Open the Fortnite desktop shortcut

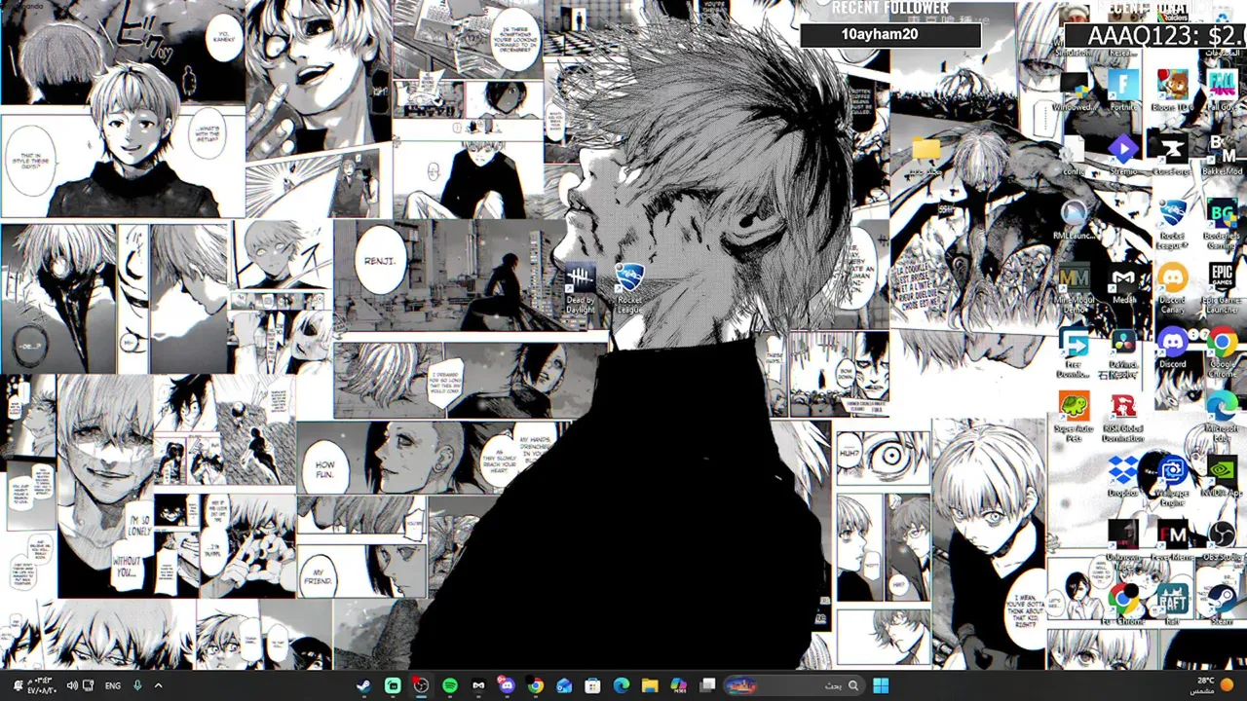click(1123, 89)
